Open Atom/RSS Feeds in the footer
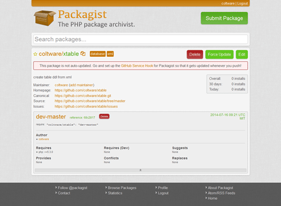 pos(221,193)
